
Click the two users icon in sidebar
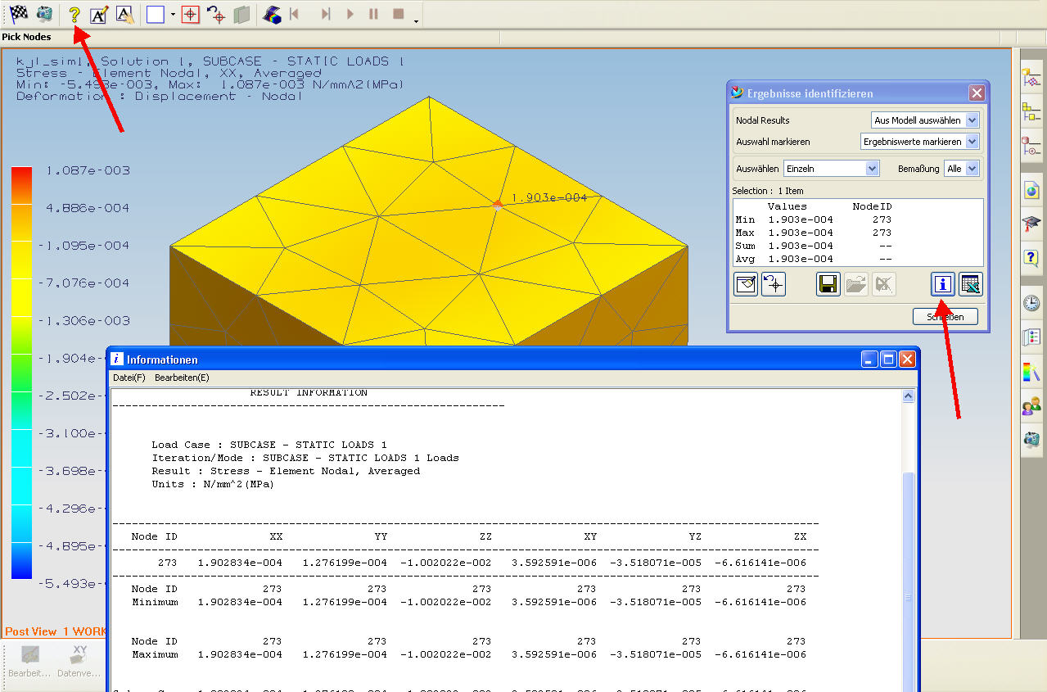tap(1031, 406)
